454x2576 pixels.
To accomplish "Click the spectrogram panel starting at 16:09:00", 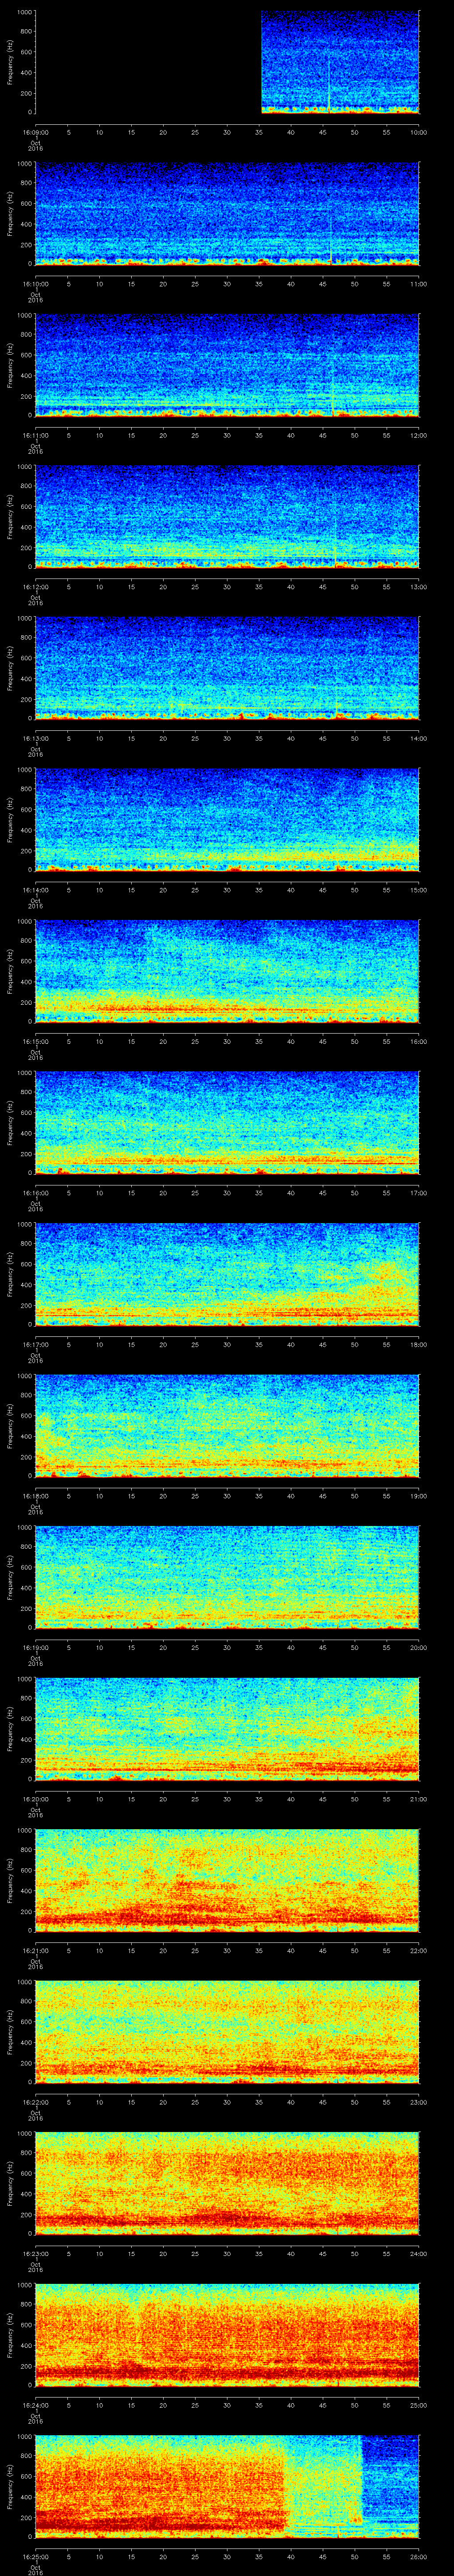I will click(227, 62).
